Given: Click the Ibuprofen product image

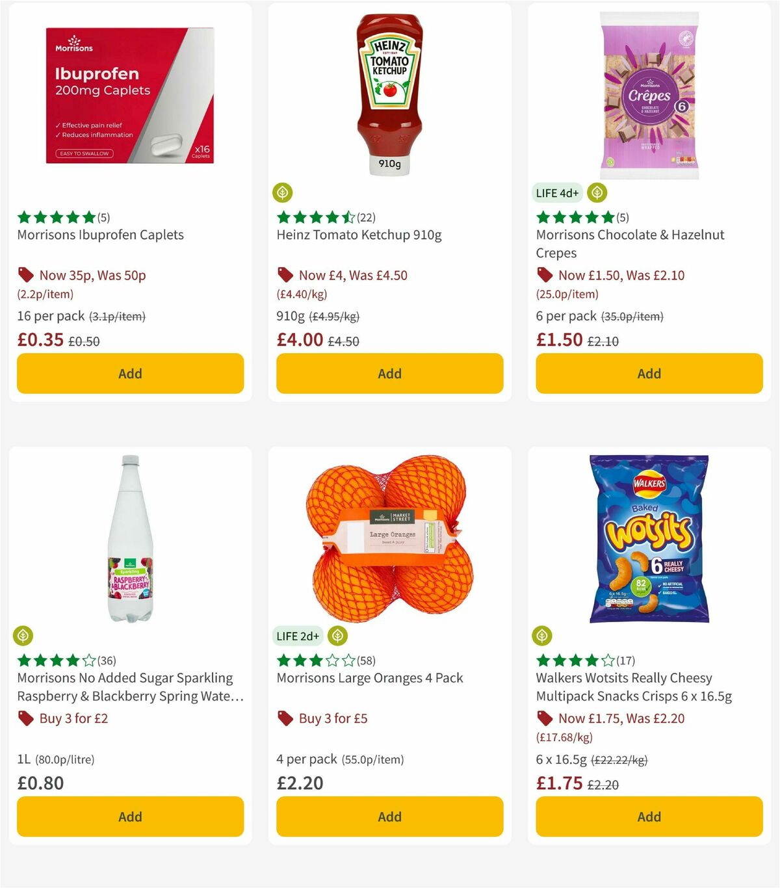Looking at the screenshot, I should pos(129,94).
